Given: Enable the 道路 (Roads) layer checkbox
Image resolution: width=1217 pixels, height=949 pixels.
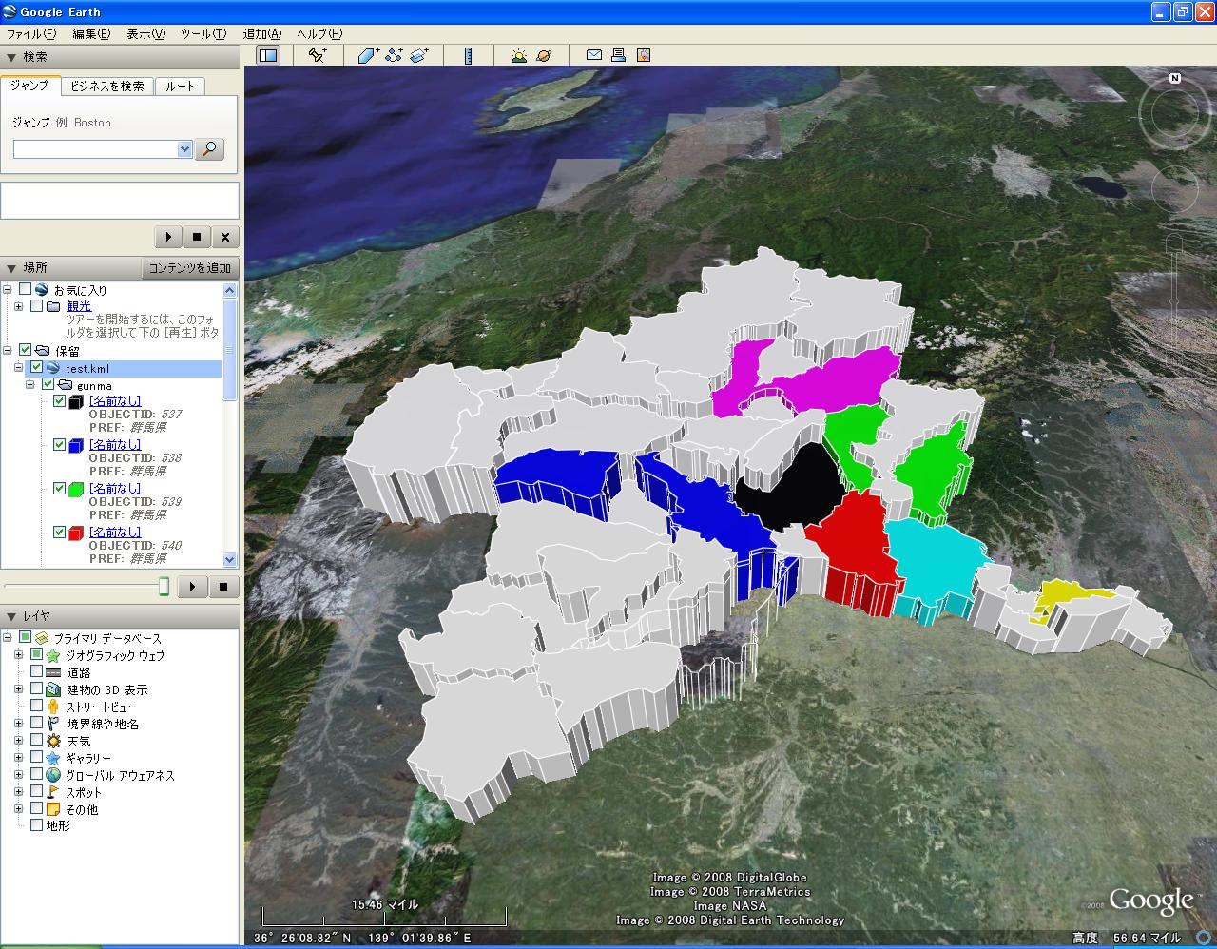Looking at the screenshot, I should [x=36, y=672].
